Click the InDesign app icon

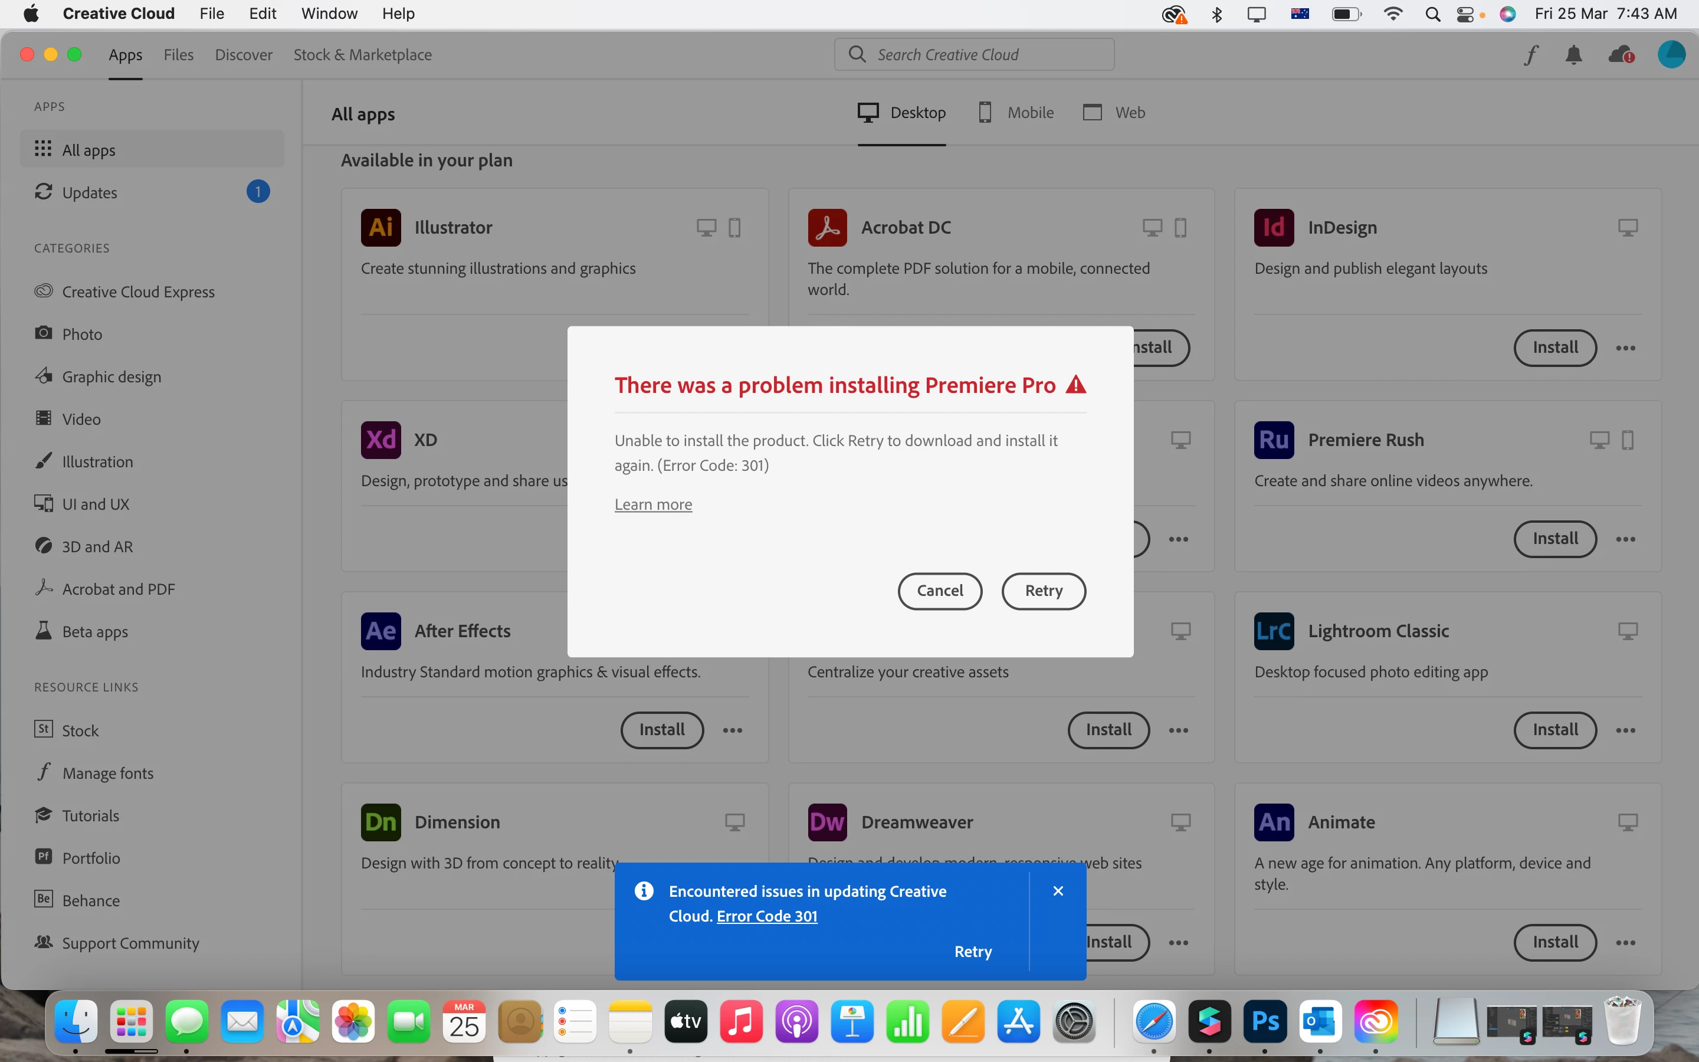(x=1274, y=228)
